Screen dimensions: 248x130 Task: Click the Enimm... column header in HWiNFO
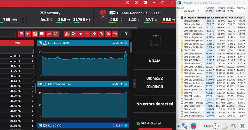[x=231, y=8]
